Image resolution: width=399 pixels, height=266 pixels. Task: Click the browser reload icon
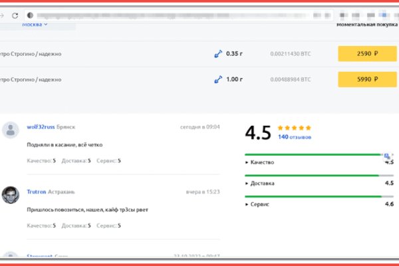(x=15, y=15)
